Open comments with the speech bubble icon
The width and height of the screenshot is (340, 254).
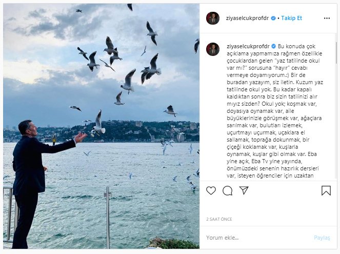[x=228, y=191]
